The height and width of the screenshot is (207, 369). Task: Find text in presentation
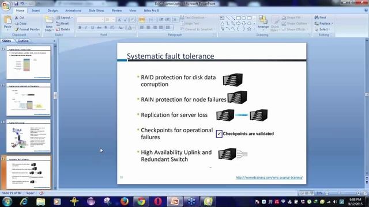pyautogui.click(x=321, y=18)
